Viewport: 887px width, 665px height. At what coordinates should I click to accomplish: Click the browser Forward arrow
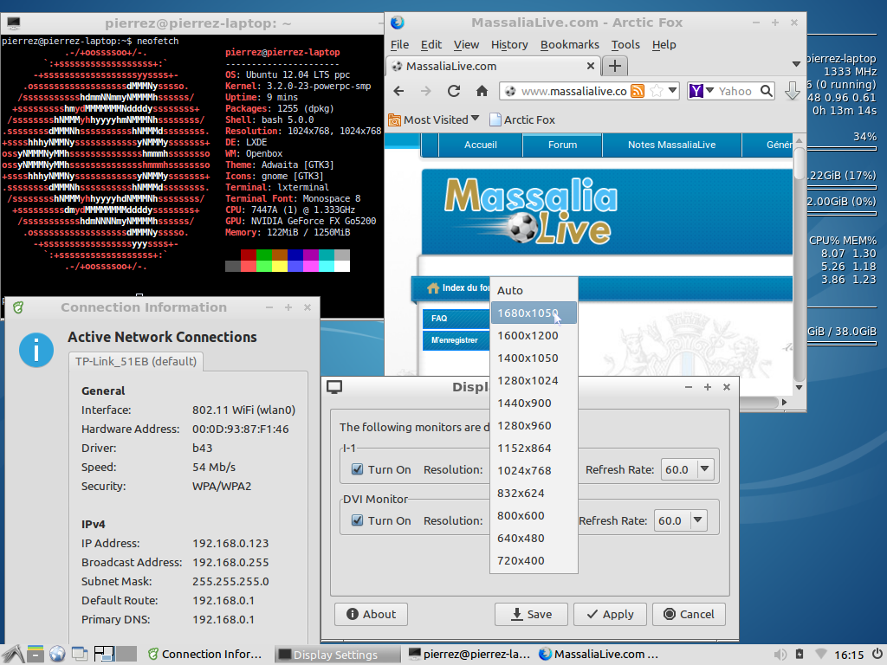[426, 91]
